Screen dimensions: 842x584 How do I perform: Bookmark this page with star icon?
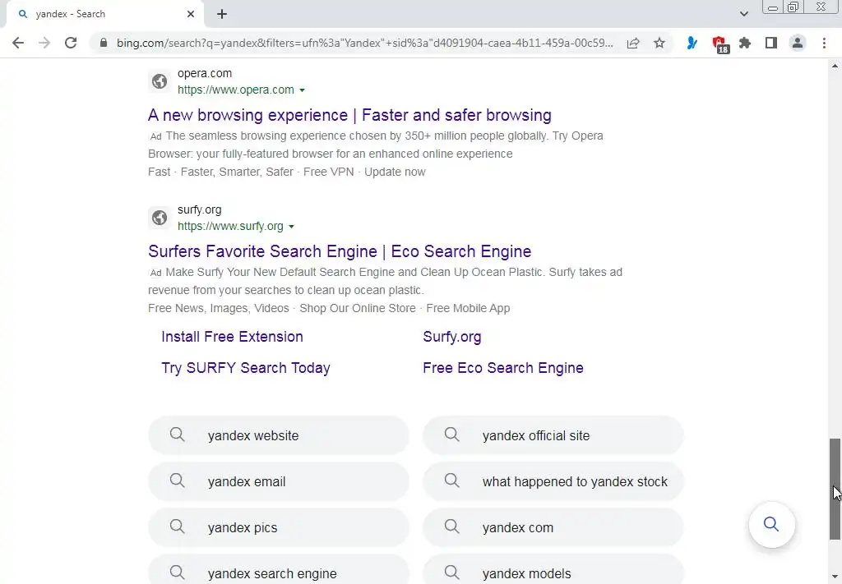[x=659, y=44]
